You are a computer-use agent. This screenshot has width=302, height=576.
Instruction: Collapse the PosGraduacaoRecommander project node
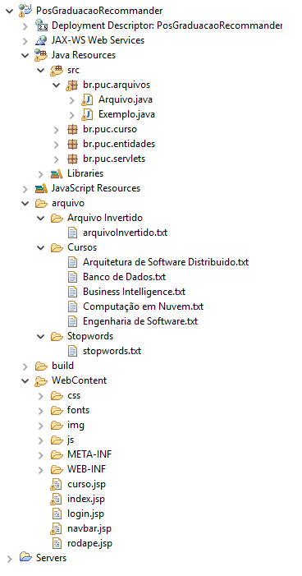pyautogui.click(x=10, y=11)
